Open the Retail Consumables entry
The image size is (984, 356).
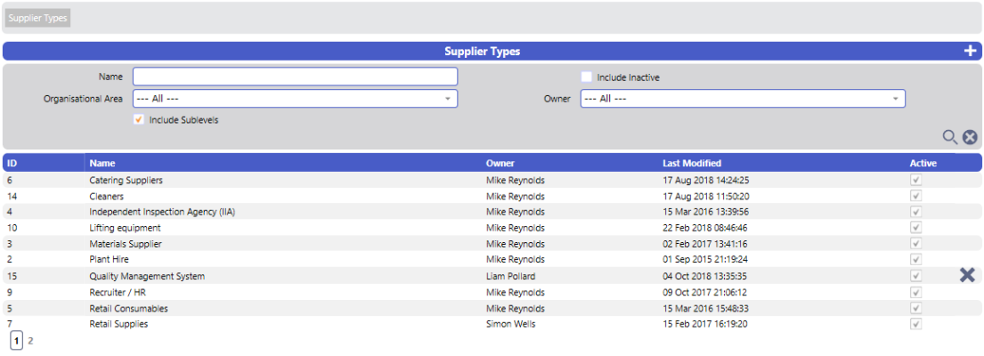click(128, 308)
